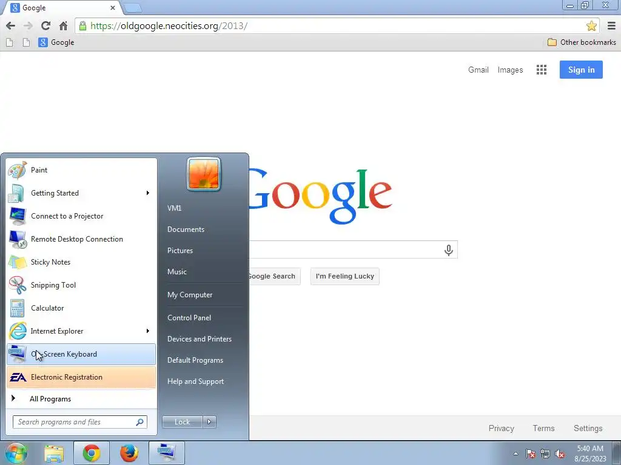This screenshot has width=621, height=465.
Task: Click the user account picture
Action: pos(204,174)
